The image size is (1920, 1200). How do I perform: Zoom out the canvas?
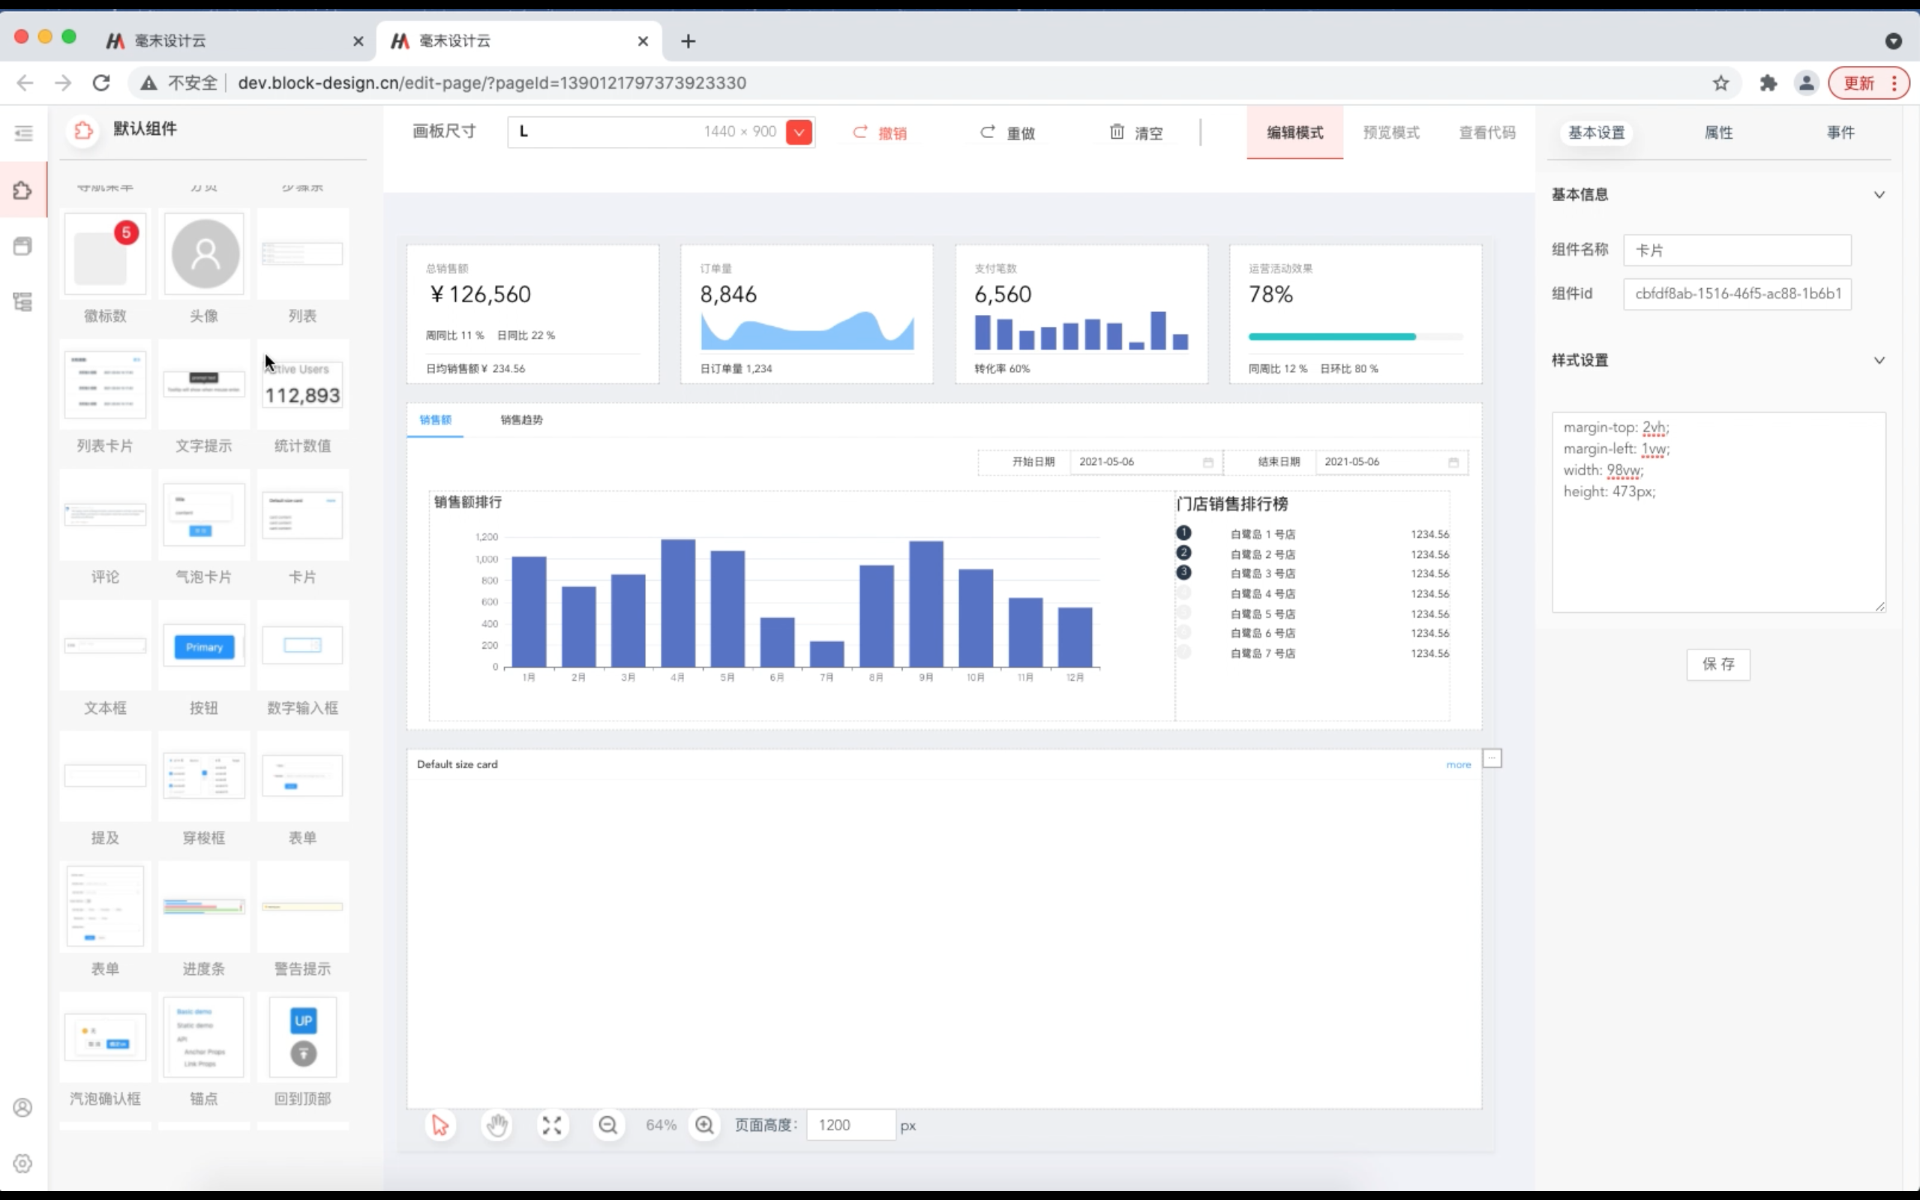(x=608, y=1126)
